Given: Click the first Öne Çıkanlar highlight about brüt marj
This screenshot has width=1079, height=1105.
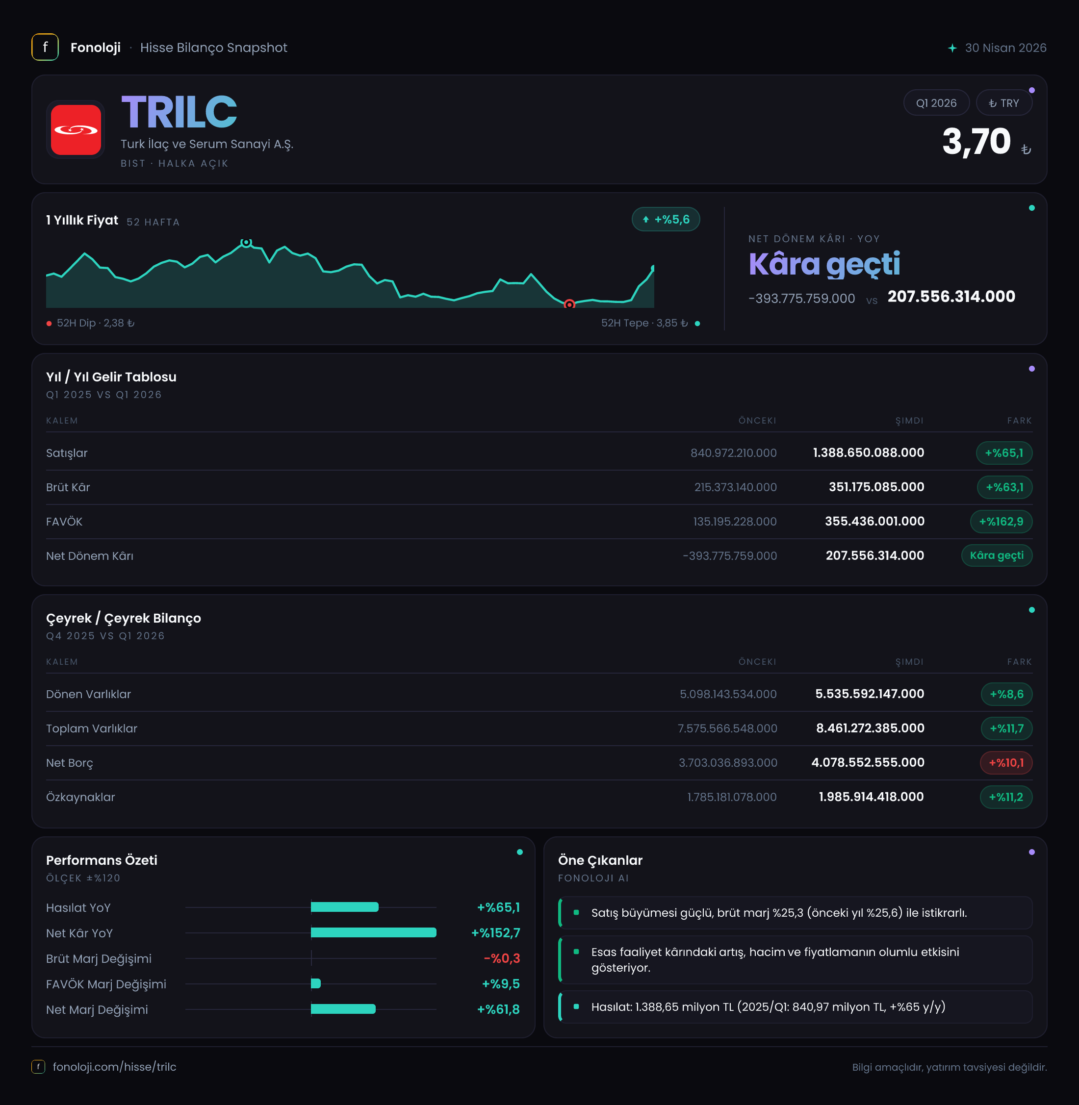Looking at the screenshot, I should (x=795, y=912).
